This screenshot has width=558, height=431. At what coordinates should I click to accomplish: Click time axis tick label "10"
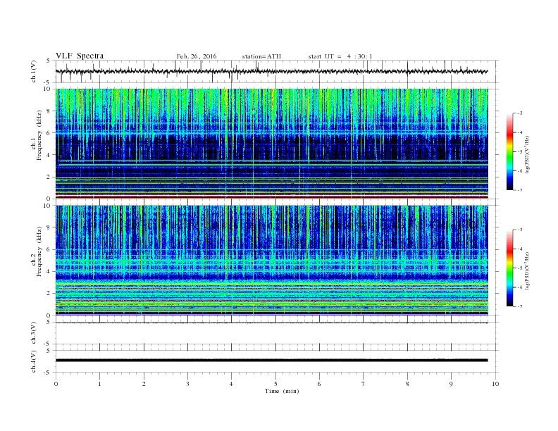point(495,384)
